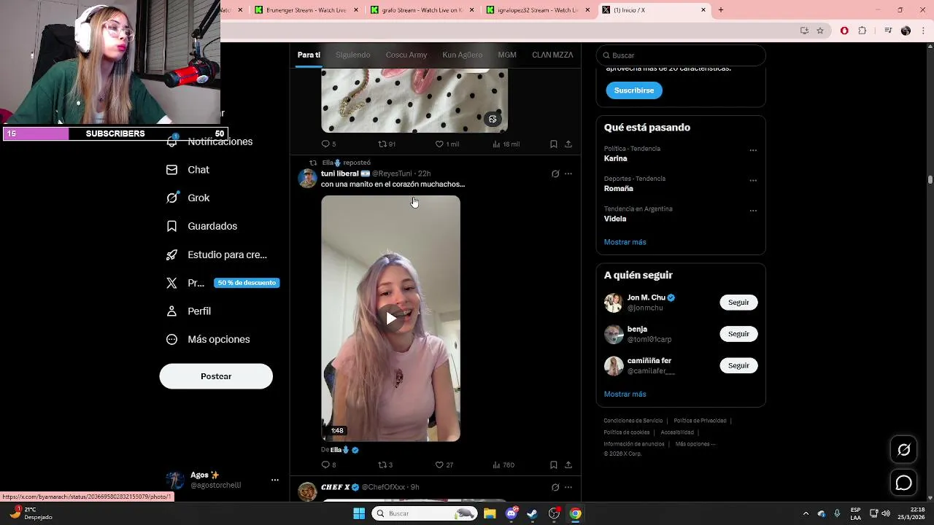View stats of post with 18 mil views

[506, 144]
